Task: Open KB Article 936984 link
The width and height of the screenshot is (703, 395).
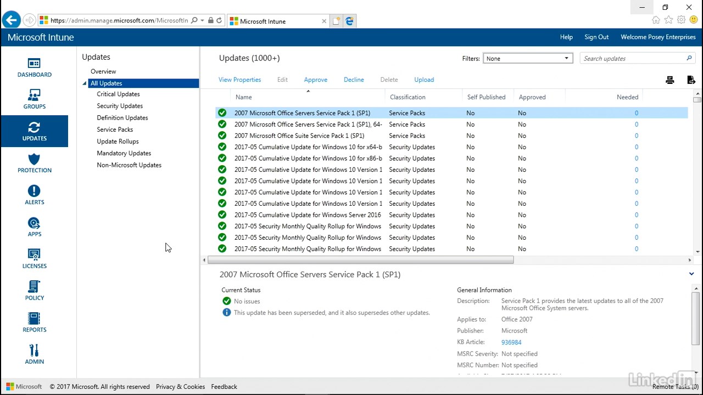Action: pyautogui.click(x=511, y=342)
